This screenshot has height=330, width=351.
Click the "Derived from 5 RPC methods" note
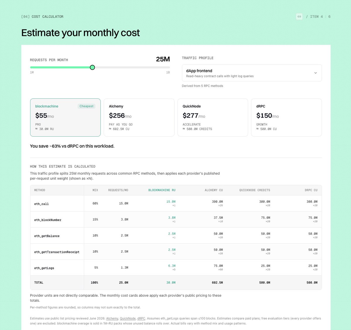point(202,86)
